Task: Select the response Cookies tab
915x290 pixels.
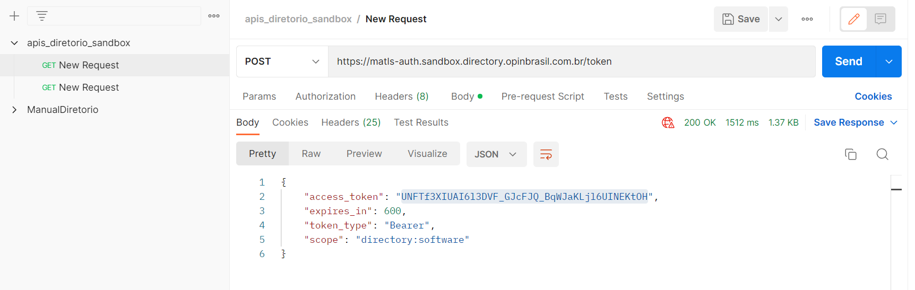Action: click(x=290, y=122)
